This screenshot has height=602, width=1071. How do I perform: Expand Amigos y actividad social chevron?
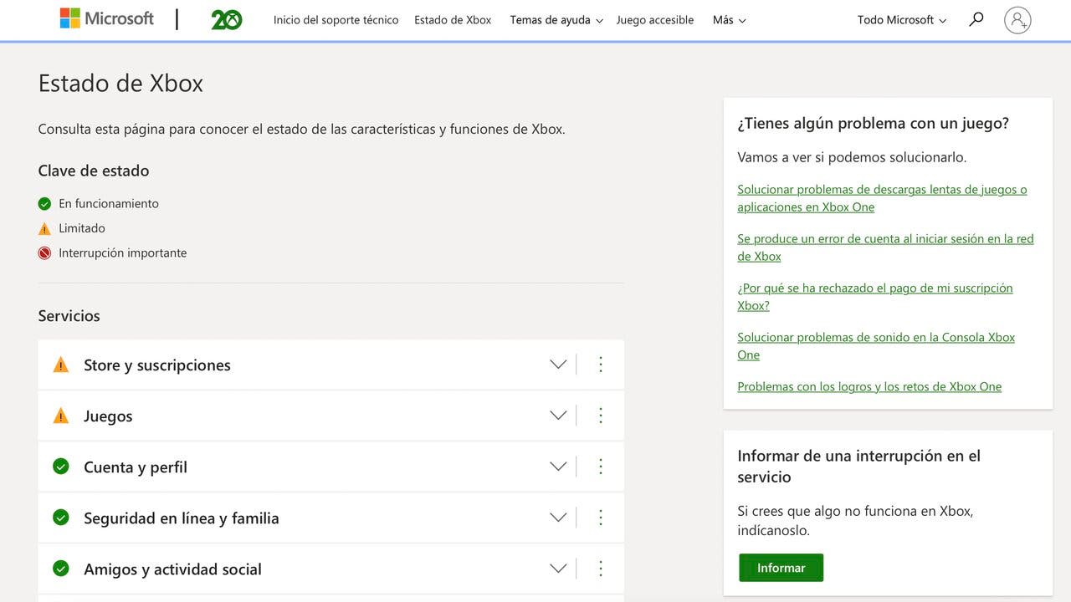[558, 569]
